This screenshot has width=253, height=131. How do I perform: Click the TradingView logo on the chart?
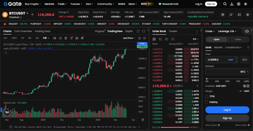tap(7, 112)
